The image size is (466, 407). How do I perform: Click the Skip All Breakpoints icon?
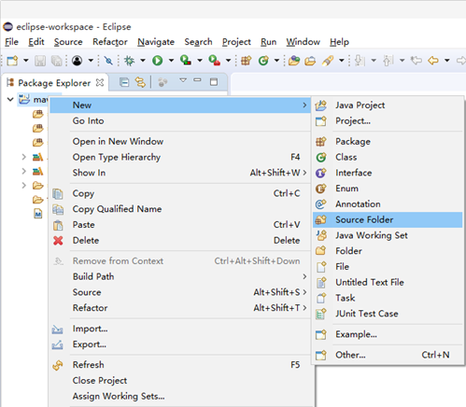tap(108, 61)
